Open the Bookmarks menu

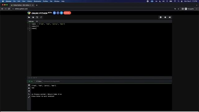coord(37,1)
